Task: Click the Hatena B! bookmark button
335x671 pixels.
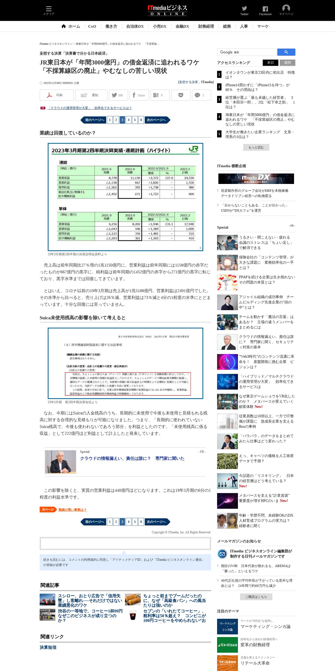Action: [x=160, y=95]
